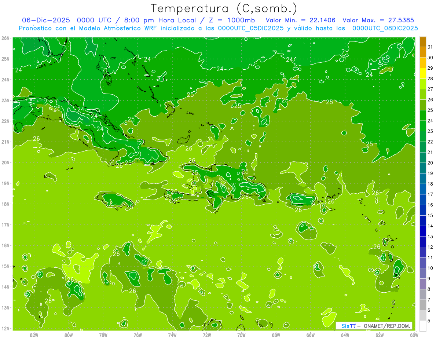Click the longitude label "82W"
Viewport: 440px width, 340px height.
click(x=34, y=335)
